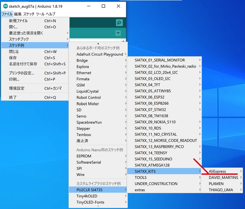The image size is (245, 209).
Task: Open SI47XX_06_ESP32 examples
Action: 164,97
